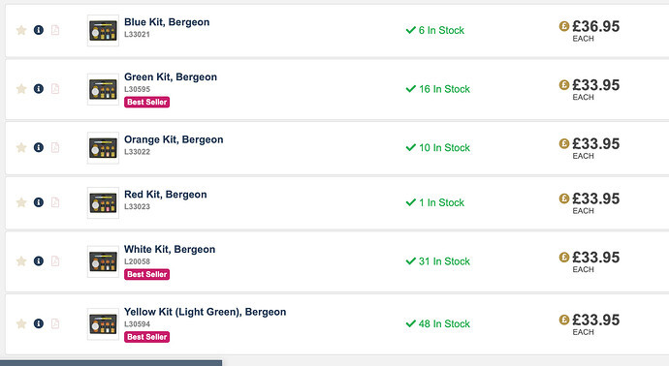Image resolution: width=669 pixels, height=366 pixels.
Task: Click the Blue Kit info icon
Action: pyautogui.click(x=39, y=30)
